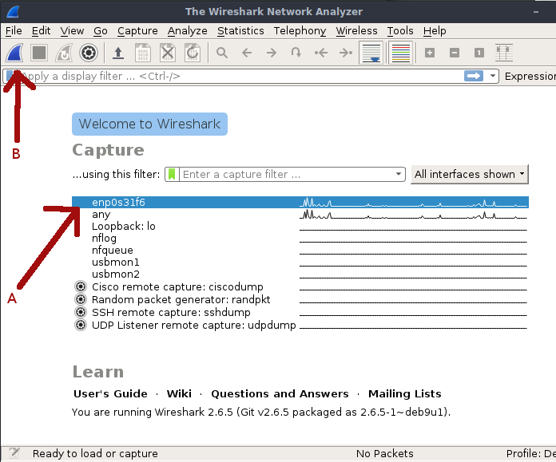Open the Capture menu
The image size is (556, 462).
pyautogui.click(x=137, y=31)
